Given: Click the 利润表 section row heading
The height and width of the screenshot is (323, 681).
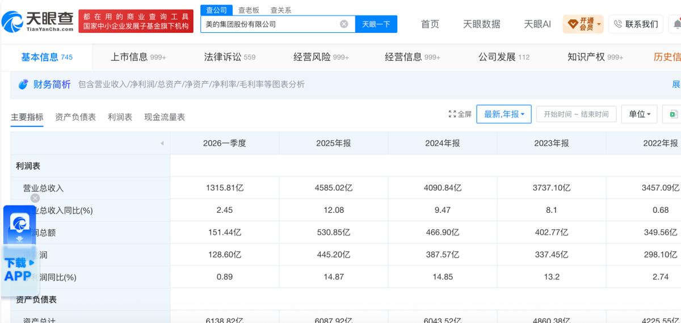Looking at the screenshot, I should (28, 166).
